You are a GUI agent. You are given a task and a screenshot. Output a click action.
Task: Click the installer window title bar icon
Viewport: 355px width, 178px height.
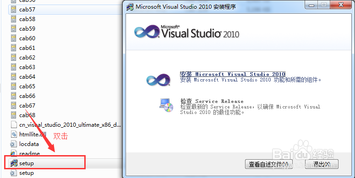click(x=130, y=6)
